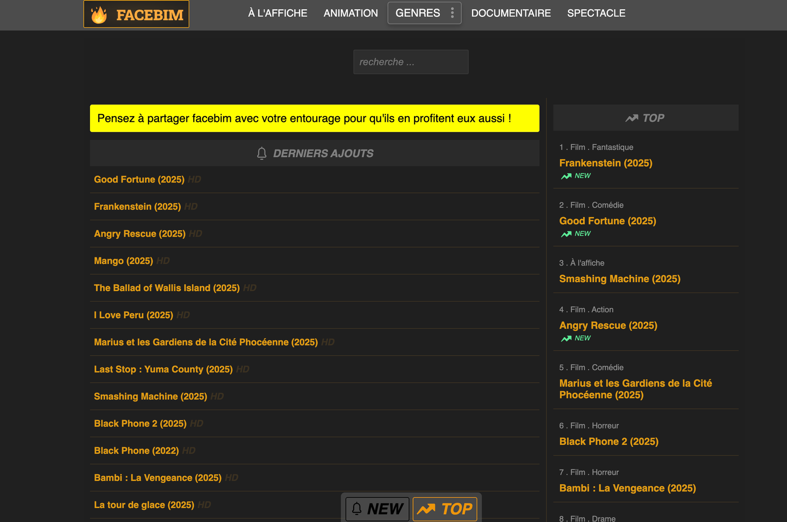The width and height of the screenshot is (787, 522).
Task: Open Black Phone (2022) from the list
Action: tap(136, 451)
